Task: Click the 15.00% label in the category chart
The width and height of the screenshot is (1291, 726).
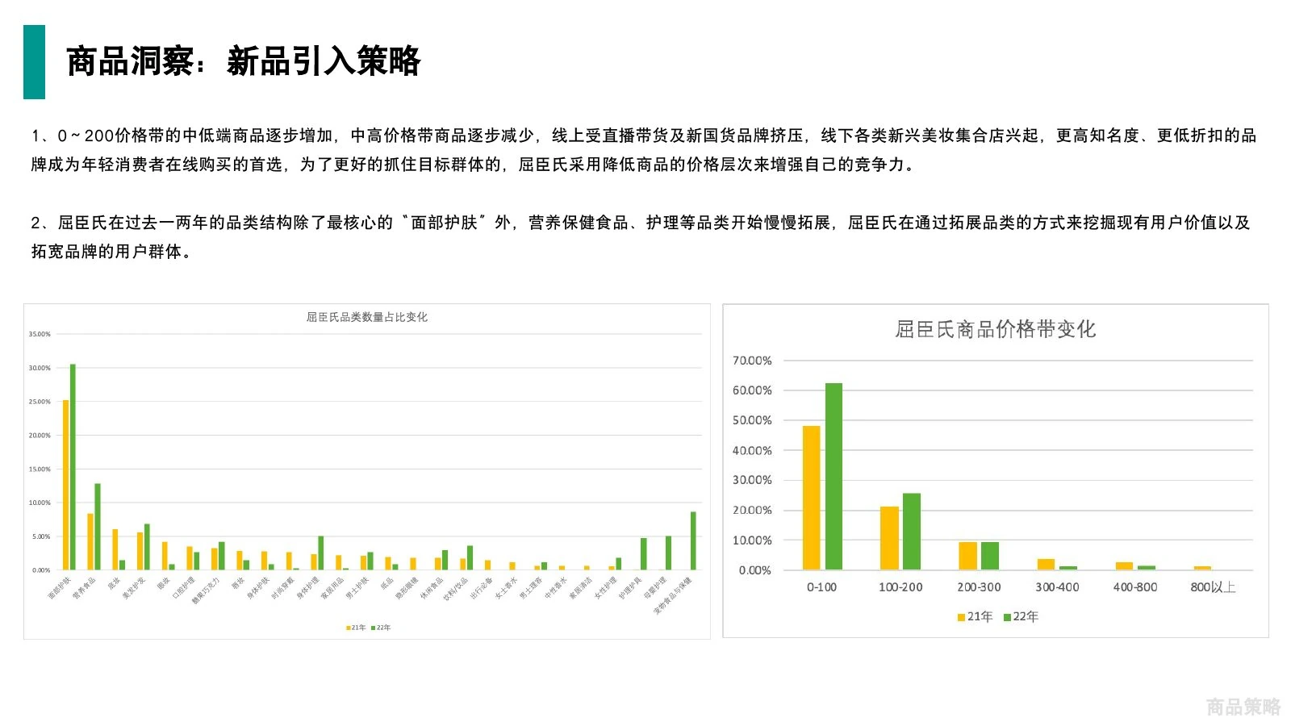Action: coord(40,469)
